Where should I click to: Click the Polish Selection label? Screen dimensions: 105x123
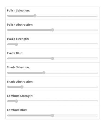pyautogui.click(x=18, y=10)
